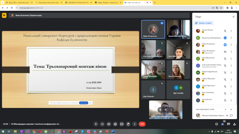Open more options in call controls
The height and width of the screenshot is (134, 239).
[x=134, y=124]
